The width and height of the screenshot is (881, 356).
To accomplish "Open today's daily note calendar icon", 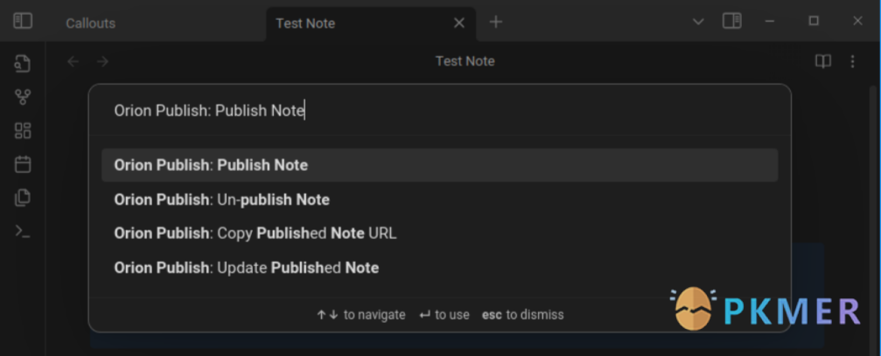I will tap(23, 164).
